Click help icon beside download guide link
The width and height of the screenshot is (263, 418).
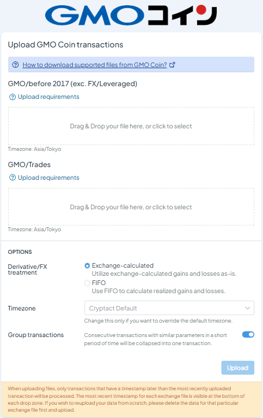coord(16,65)
